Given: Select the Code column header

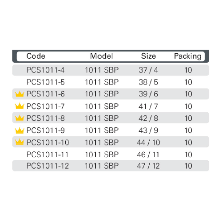Looking at the screenshot, I should 36,56.
